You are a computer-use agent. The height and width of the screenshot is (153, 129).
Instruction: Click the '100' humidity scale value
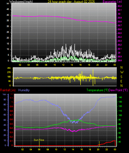4,95
